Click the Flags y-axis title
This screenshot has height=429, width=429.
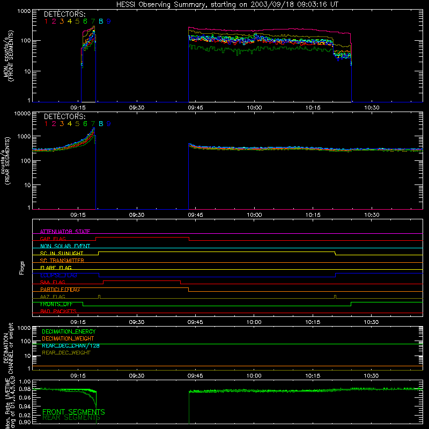[22, 268]
